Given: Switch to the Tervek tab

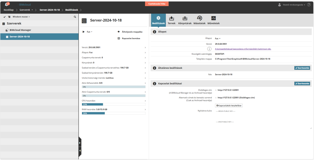Looking at the screenshot, I should [172, 20].
